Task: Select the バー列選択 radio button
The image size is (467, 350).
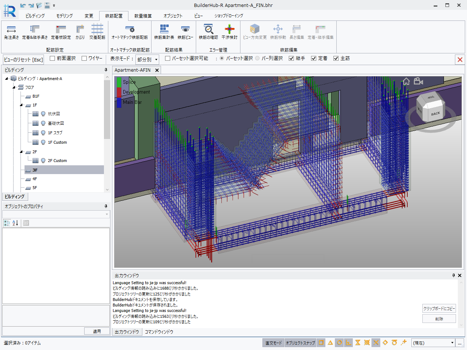Action: pyautogui.click(x=257, y=58)
